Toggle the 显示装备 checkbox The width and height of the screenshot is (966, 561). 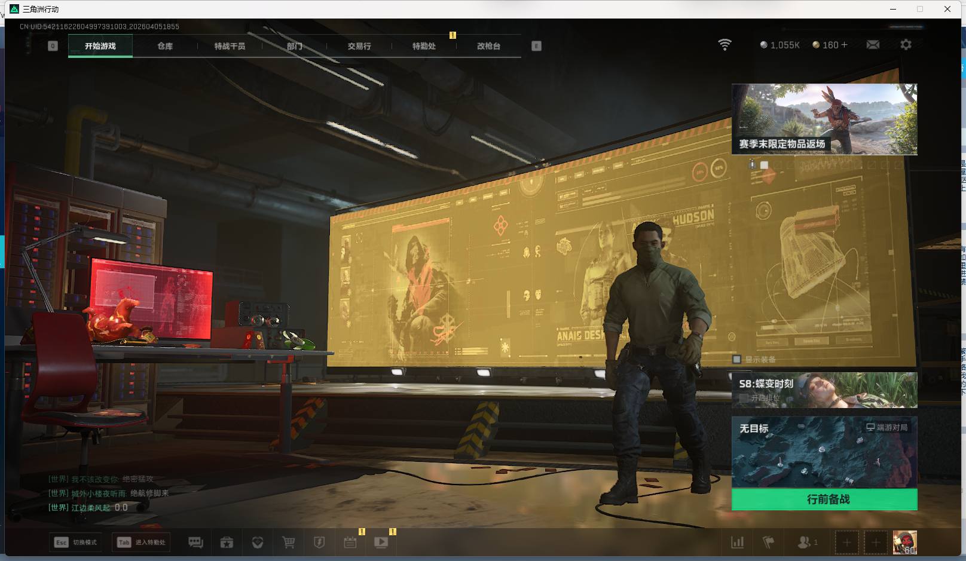737,359
